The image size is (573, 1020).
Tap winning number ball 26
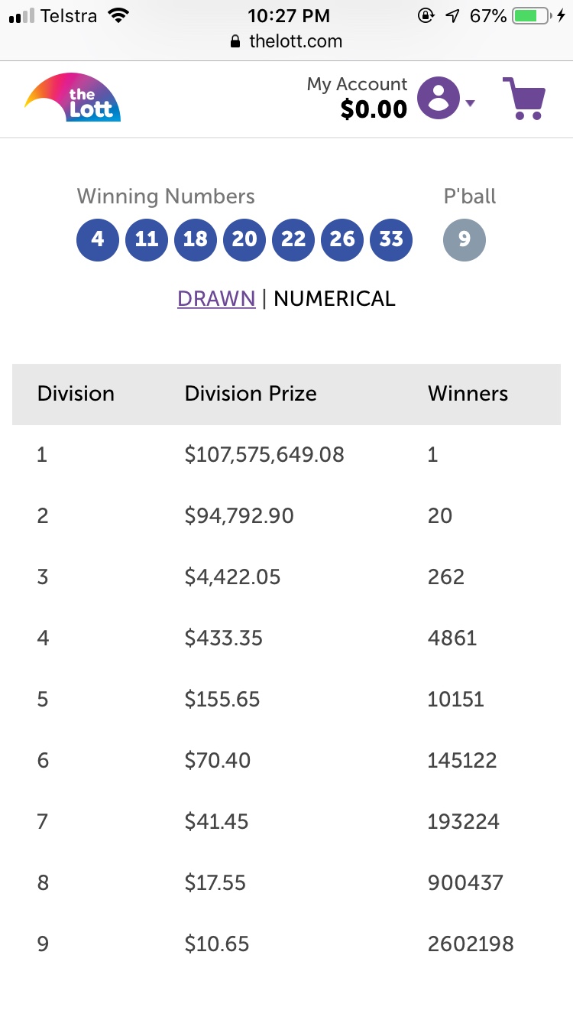coord(342,239)
